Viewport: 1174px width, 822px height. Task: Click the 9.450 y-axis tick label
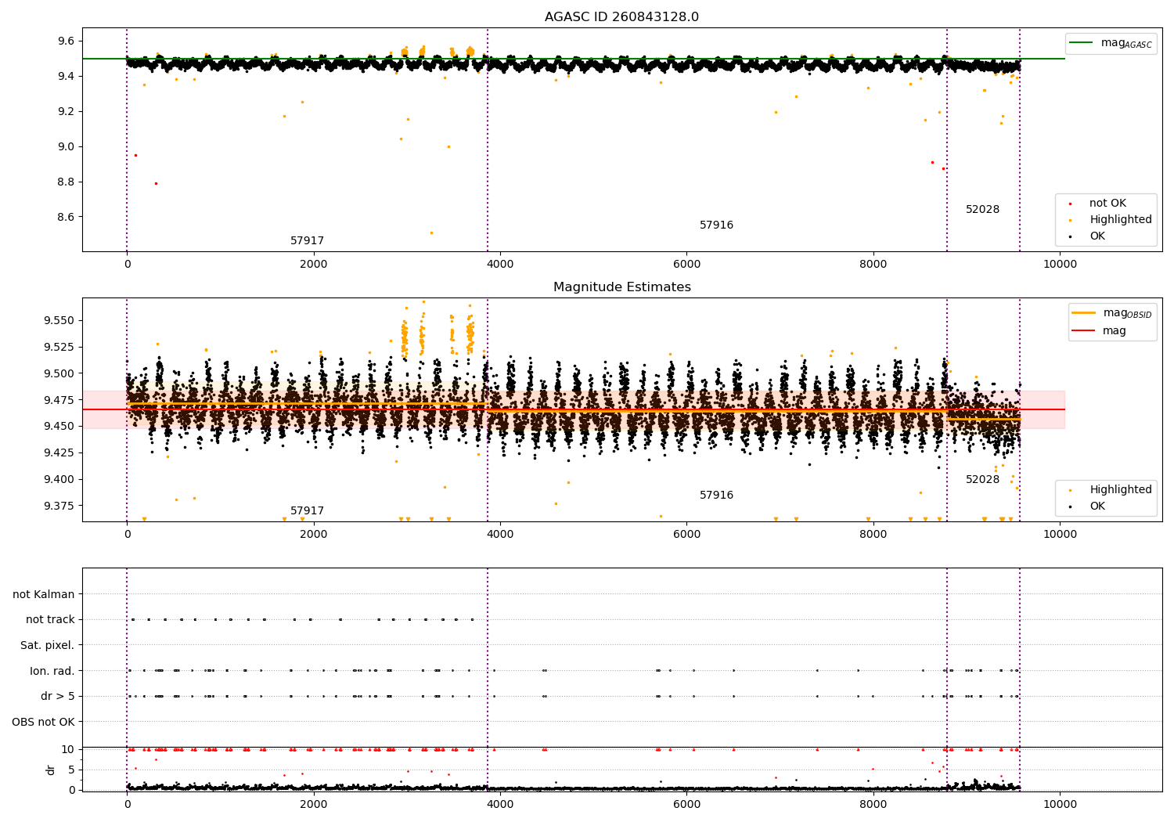pyautogui.click(x=59, y=427)
